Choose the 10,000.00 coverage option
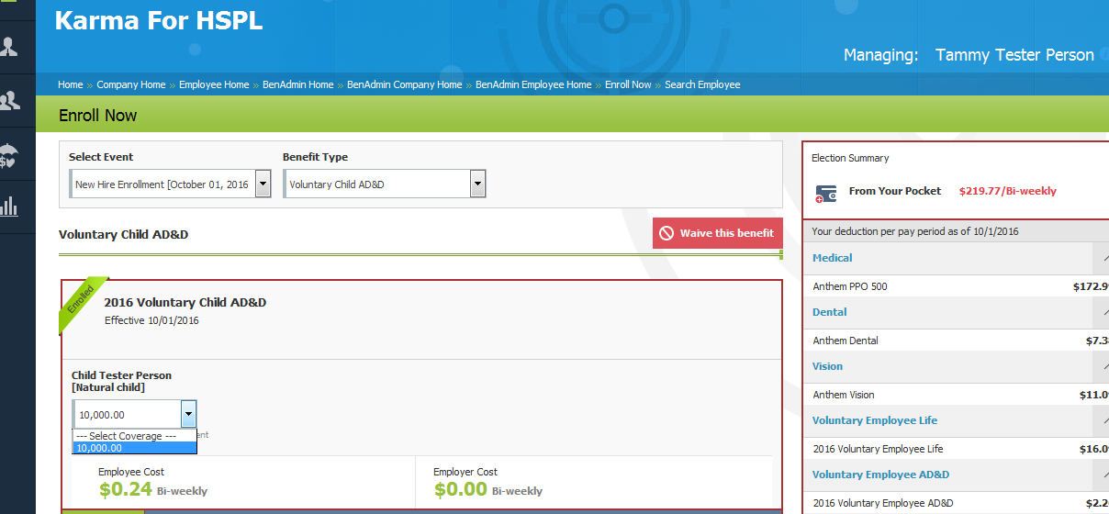 click(x=134, y=448)
